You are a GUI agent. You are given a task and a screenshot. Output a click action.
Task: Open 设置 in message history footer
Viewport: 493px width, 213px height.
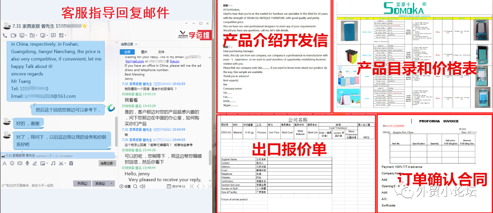[125, 186]
